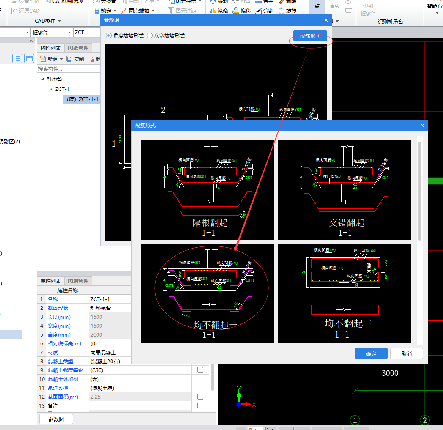Activate the 点 draw tool
Viewport: 443px width, 430px height.
pyautogui.click(x=317, y=6)
